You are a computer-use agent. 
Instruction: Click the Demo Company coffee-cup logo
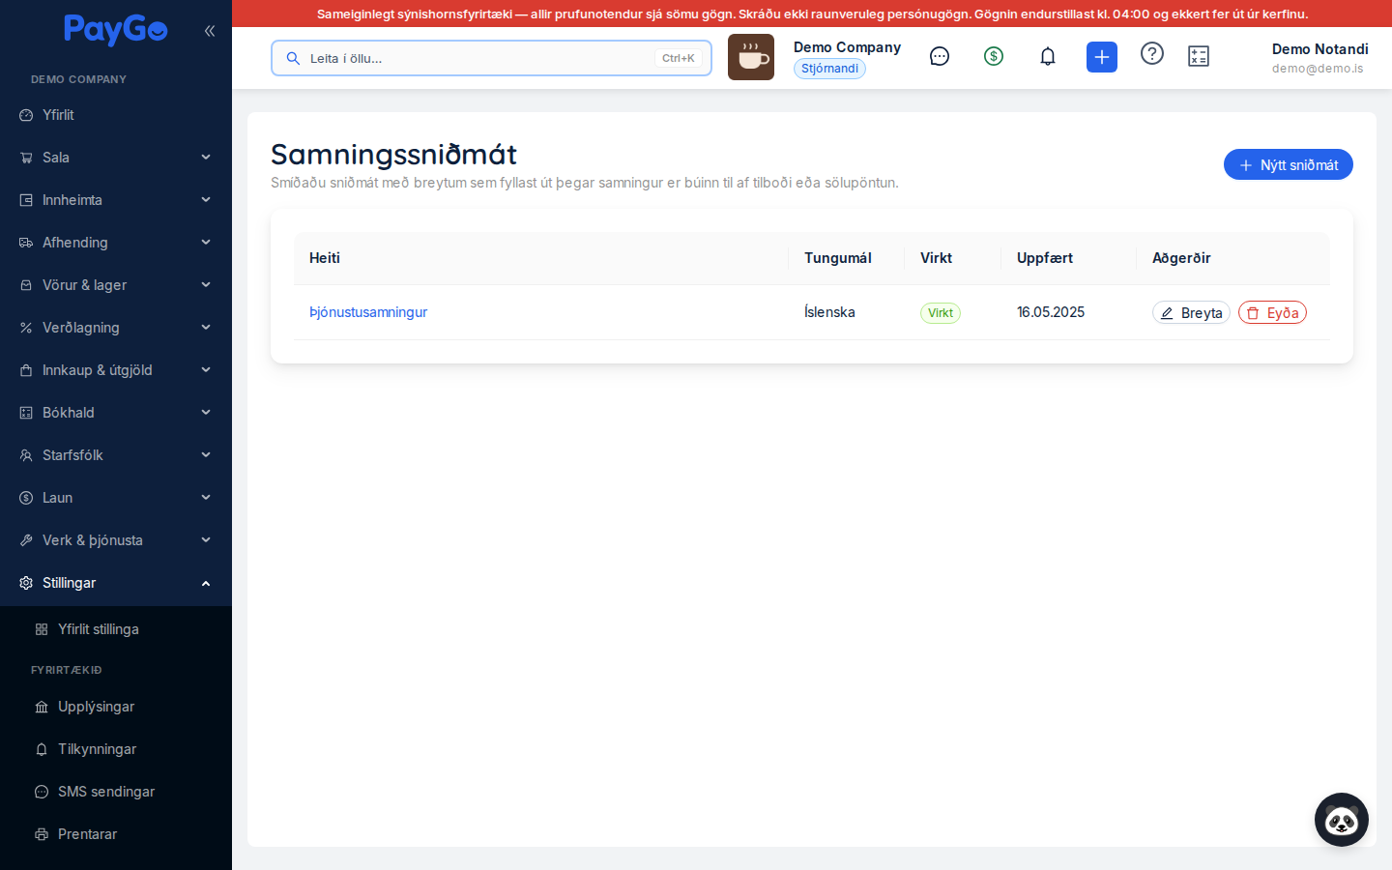[x=751, y=57]
